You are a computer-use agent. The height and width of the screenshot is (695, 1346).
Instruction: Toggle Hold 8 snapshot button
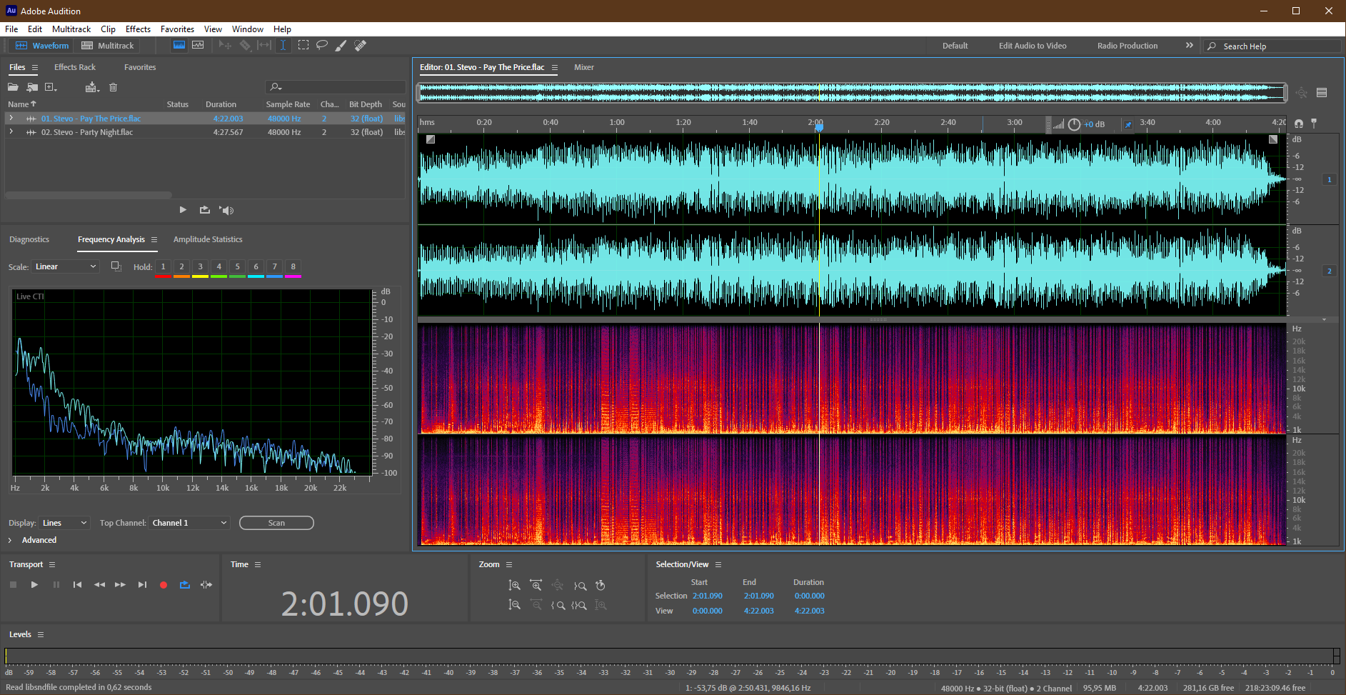pos(293,266)
